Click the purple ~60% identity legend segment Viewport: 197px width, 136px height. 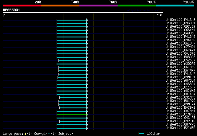tap(98, 6)
